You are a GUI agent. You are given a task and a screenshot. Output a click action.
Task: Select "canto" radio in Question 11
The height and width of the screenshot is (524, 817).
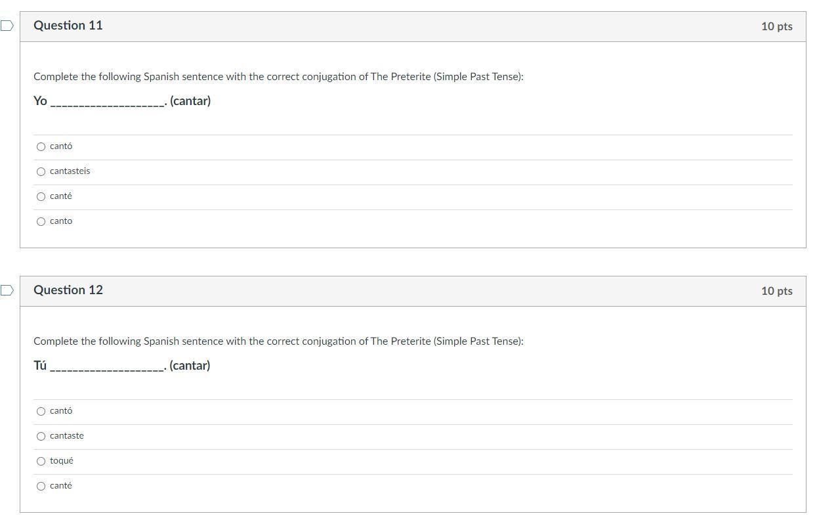click(x=41, y=222)
